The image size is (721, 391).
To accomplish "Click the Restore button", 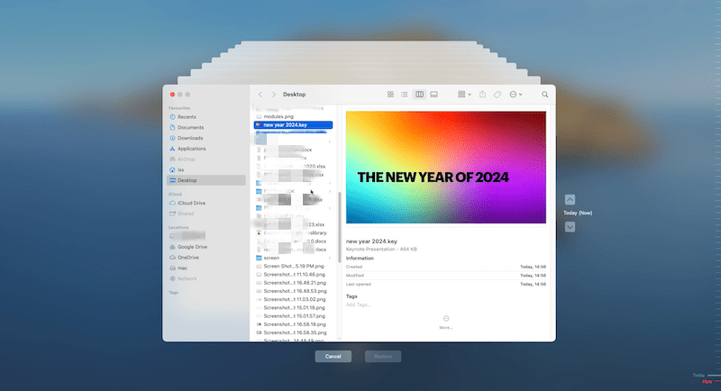I will tap(382, 356).
